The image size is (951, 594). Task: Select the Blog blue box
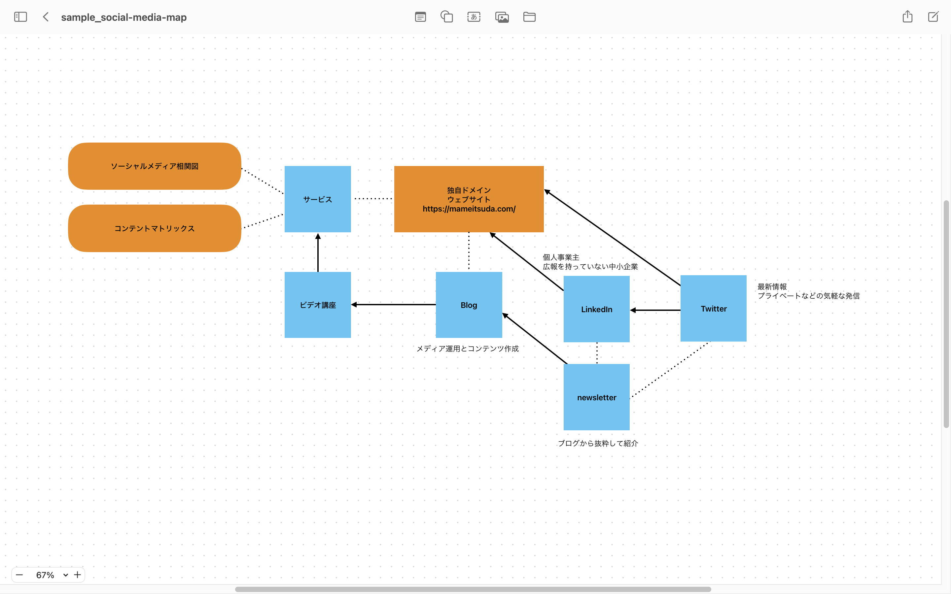(x=469, y=305)
